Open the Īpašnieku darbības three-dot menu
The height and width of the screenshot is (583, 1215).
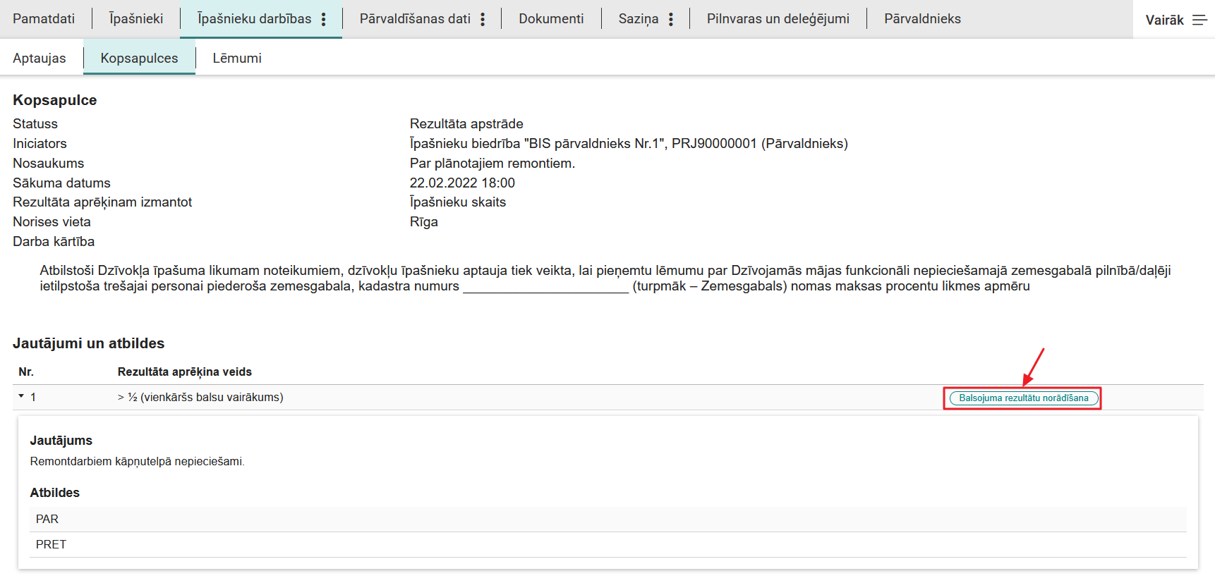[x=324, y=19]
